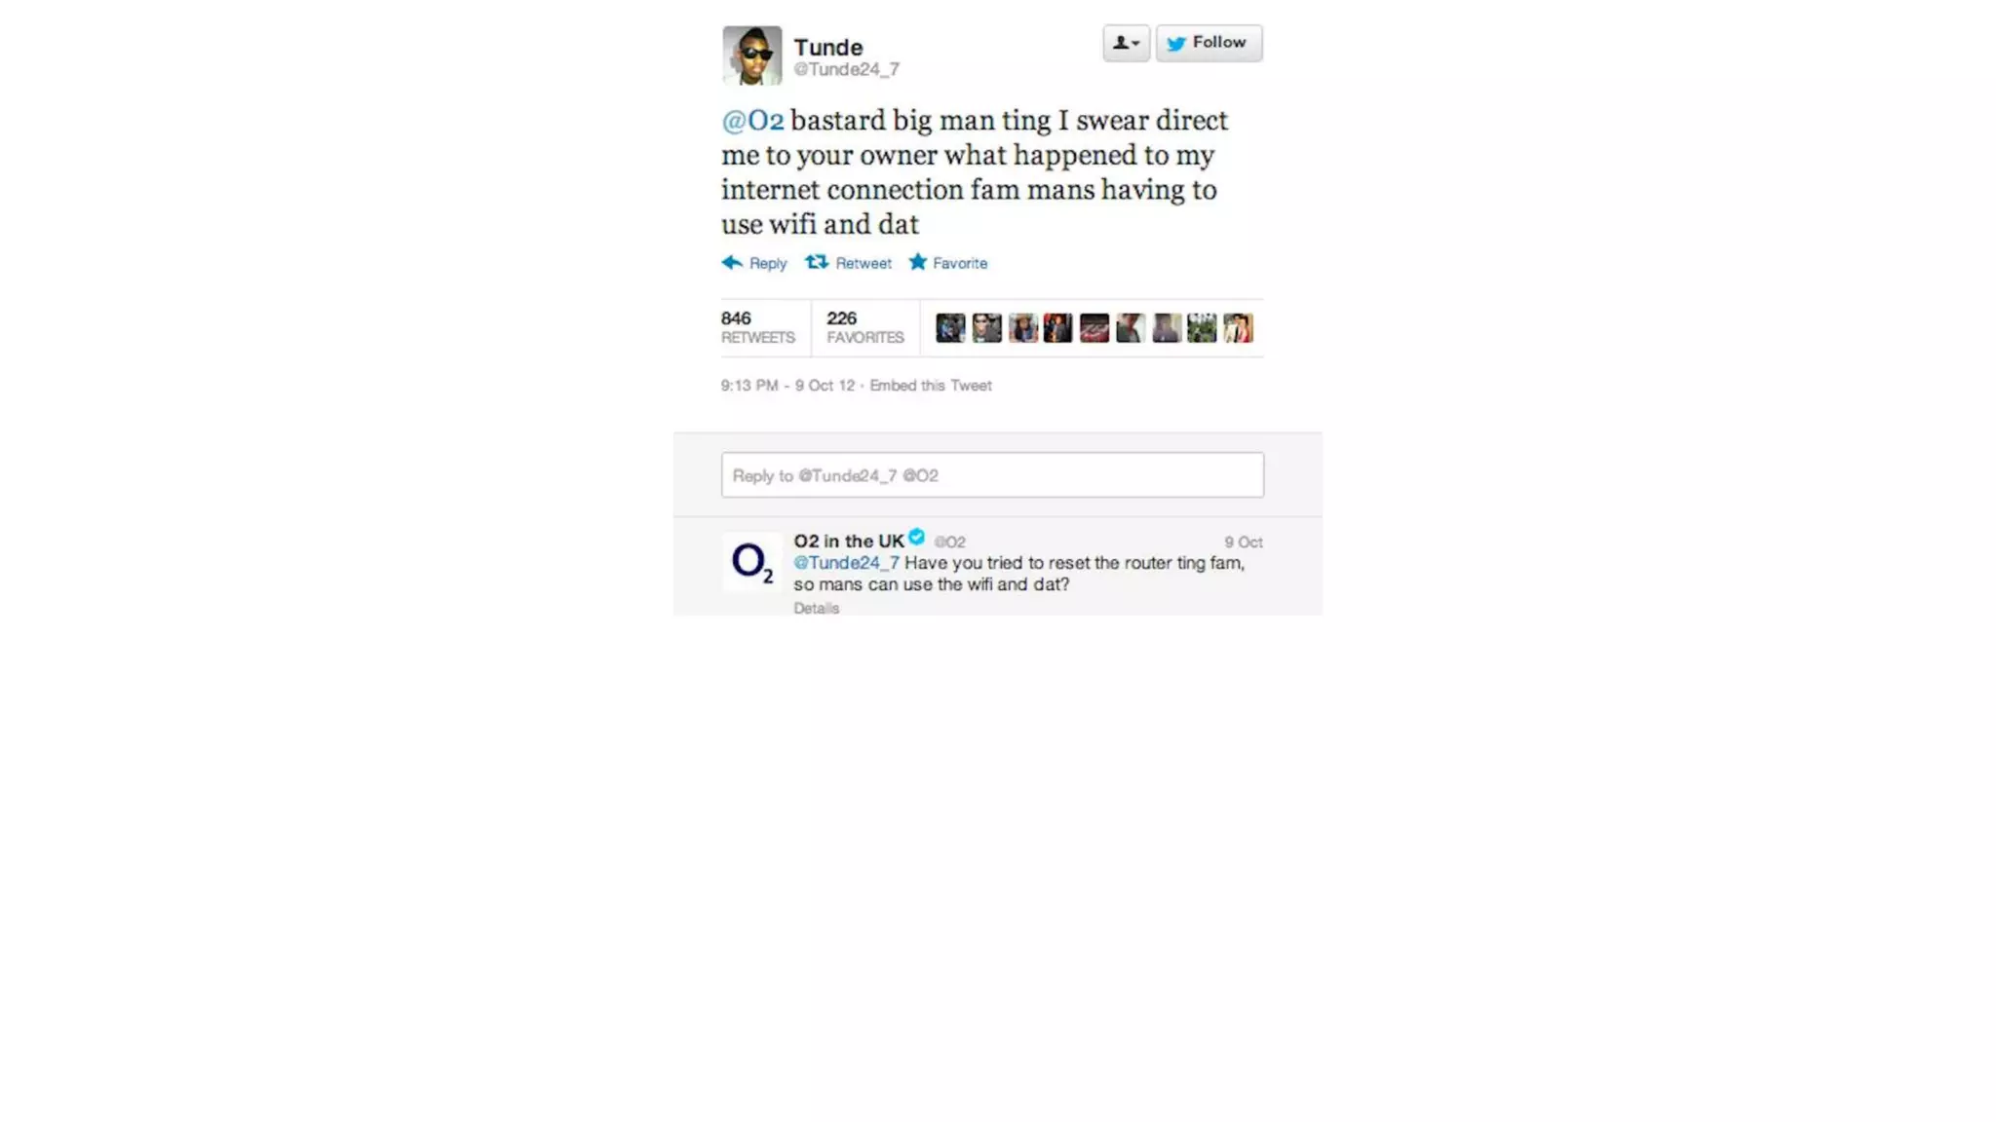Open first retweeter avatar in the row
1996x1122 pixels.
(950, 327)
